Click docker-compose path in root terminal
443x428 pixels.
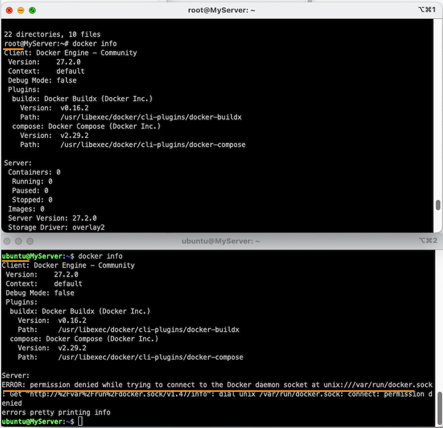pyautogui.click(x=153, y=145)
